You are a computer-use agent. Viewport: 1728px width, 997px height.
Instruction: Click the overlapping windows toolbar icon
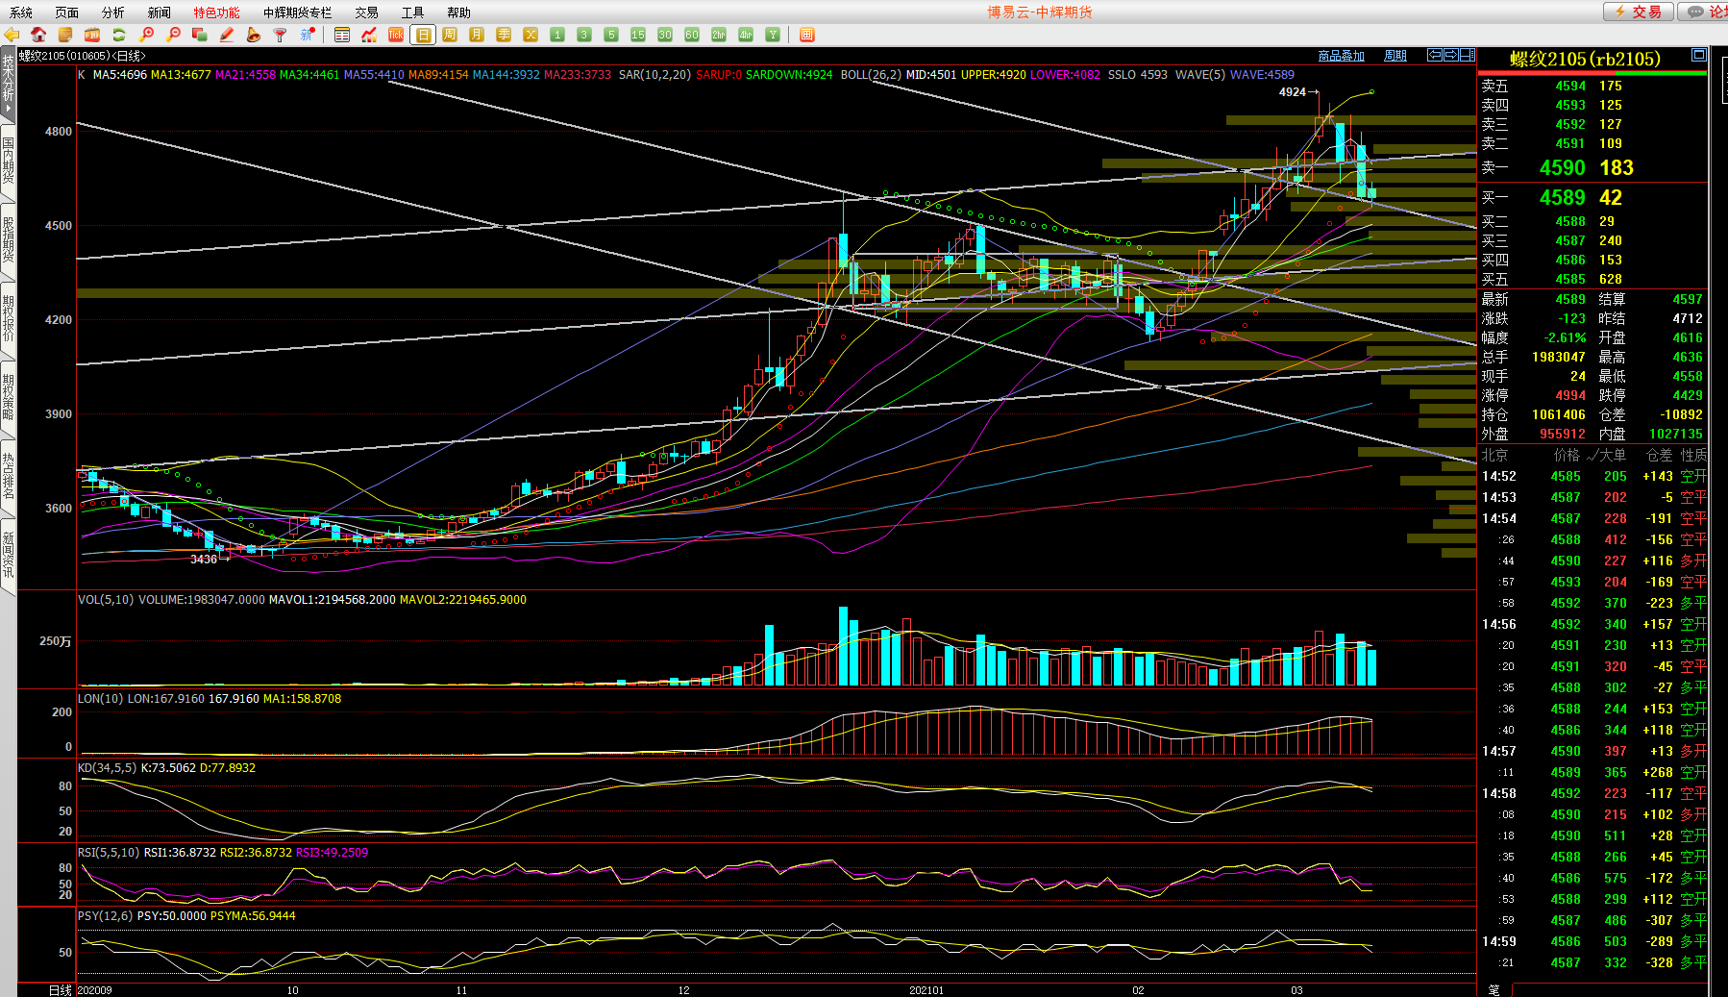200,35
